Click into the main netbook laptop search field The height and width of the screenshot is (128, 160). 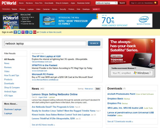click(45, 44)
